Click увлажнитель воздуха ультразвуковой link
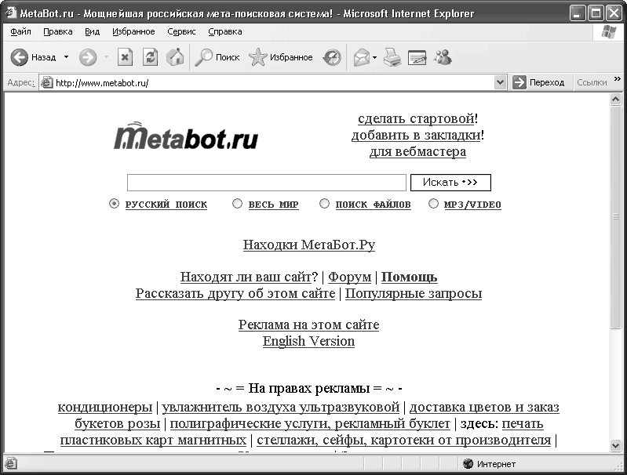 pyautogui.click(x=281, y=407)
